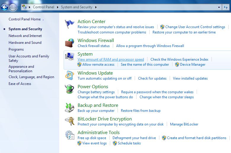Click Check for updates link
Viewport: 231px width, 153px height.
(x=152, y=78)
